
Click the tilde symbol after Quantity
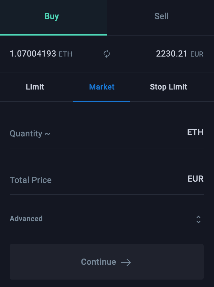point(48,134)
